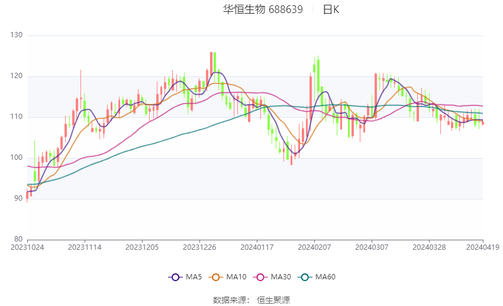Select the 20231205 date axis label
The width and height of the screenshot is (503, 306).
coord(142,247)
